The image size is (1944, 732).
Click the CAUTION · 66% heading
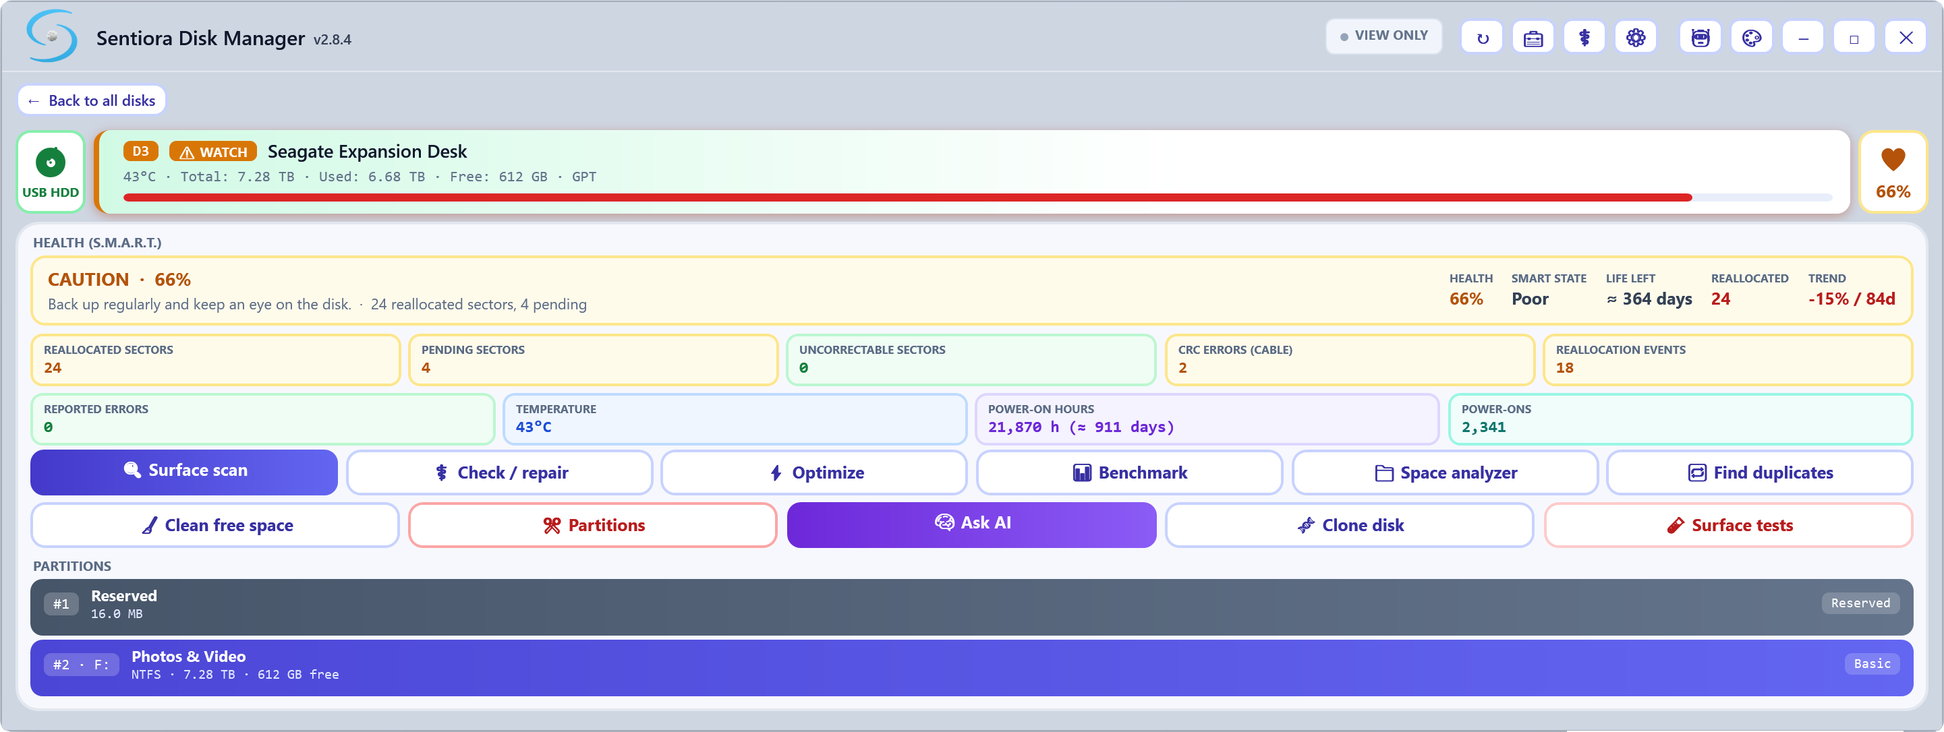[119, 280]
